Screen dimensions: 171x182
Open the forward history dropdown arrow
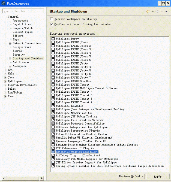[x=162, y=11]
